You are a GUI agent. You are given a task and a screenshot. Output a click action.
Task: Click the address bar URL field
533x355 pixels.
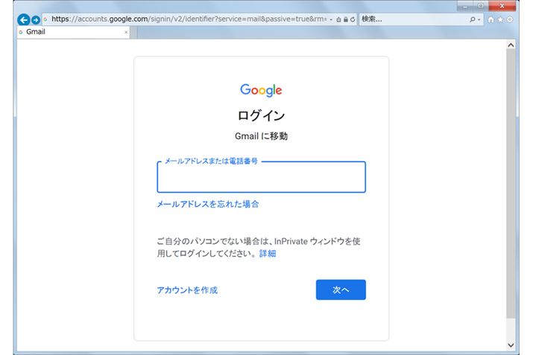tap(189, 19)
